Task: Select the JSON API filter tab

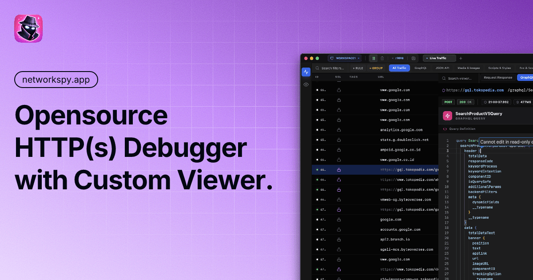Action: (442, 68)
